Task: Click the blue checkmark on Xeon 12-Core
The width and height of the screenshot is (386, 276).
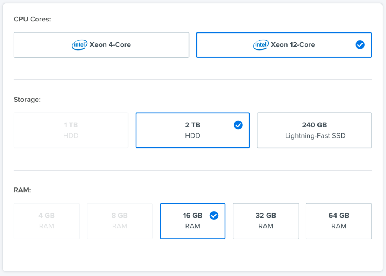Action: tap(360, 45)
